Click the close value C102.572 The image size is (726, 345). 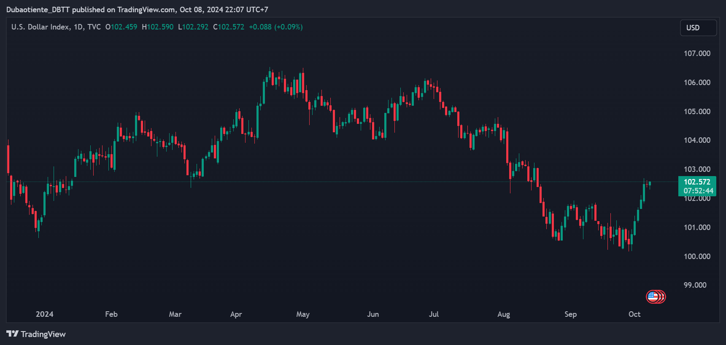pyautogui.click(x=229, y=27)
